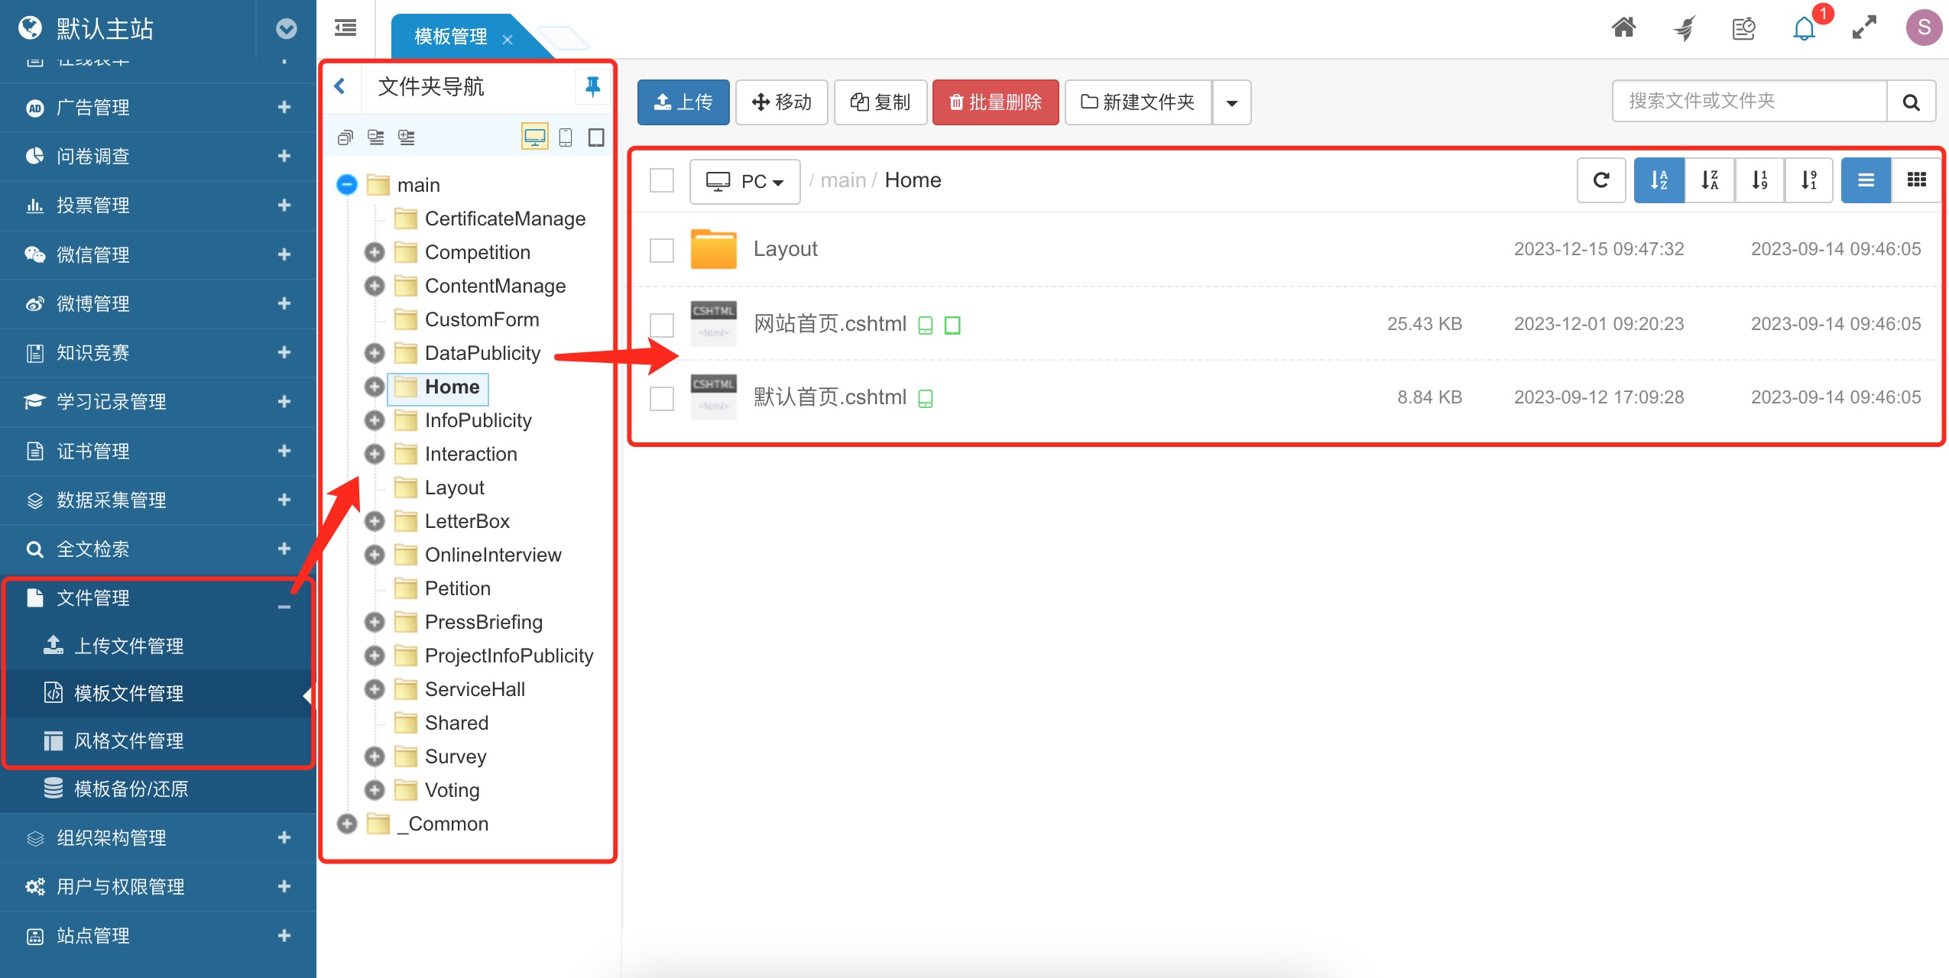Expand the Competition folder node
Viewport: 1949px width, 978px height.
pos(375,252)
